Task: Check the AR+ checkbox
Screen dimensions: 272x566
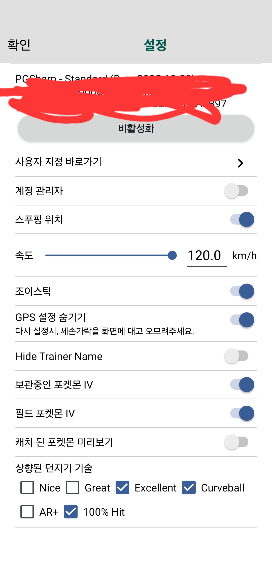Action: click(27, 512)
